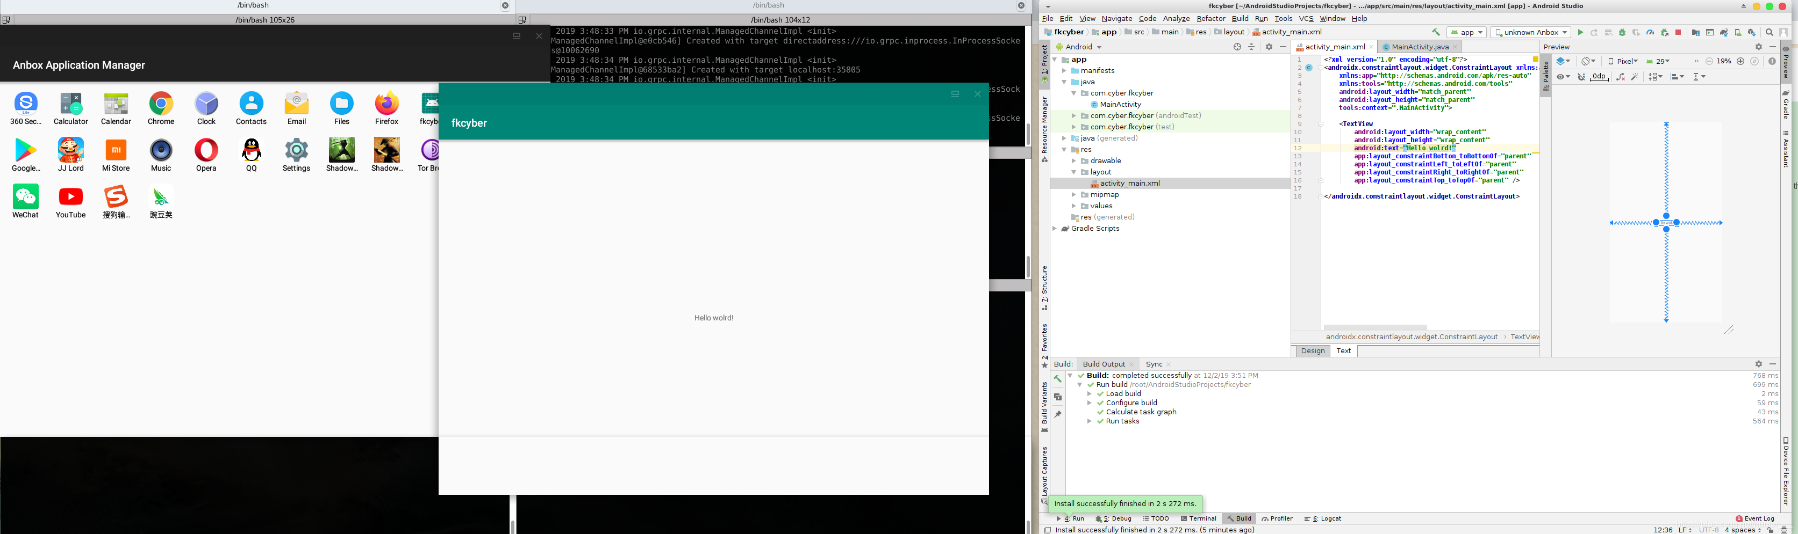1798x534 pixels.
Task: Open the Navigate menu
Action: [1117, 19]
